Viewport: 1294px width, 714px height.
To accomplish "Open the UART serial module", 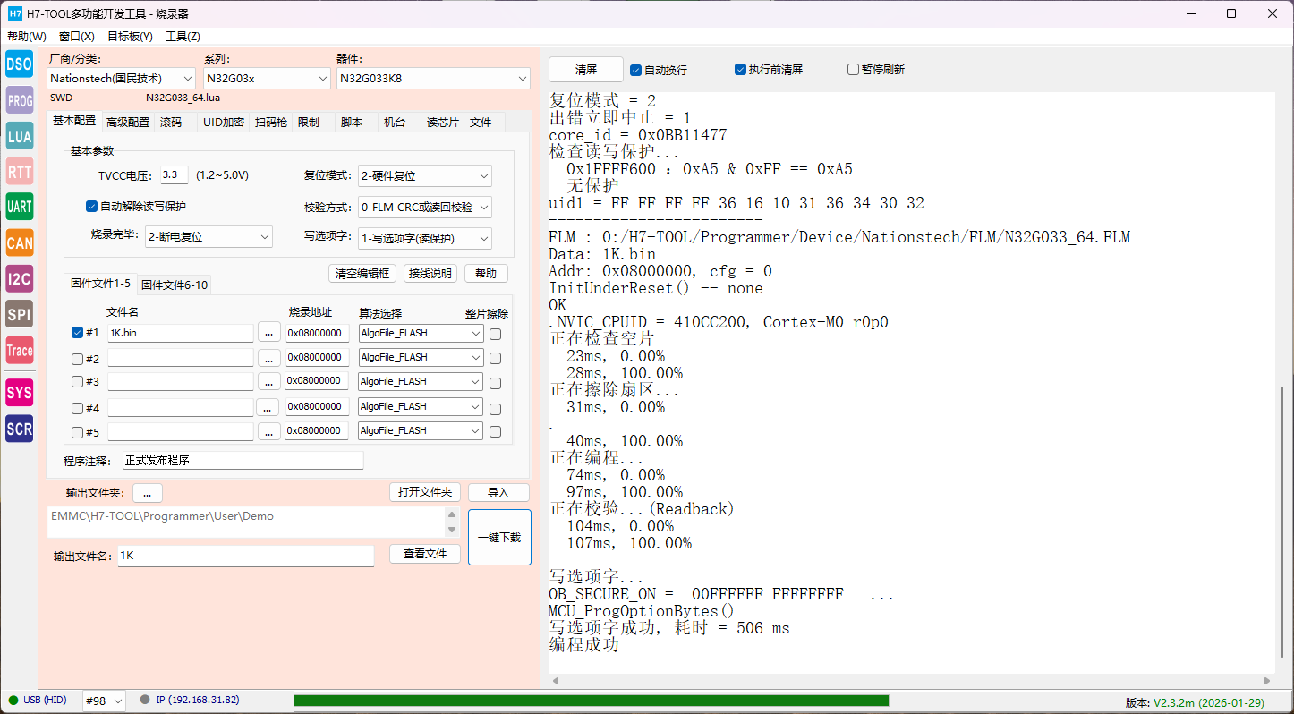I will [x=19, y=207].
